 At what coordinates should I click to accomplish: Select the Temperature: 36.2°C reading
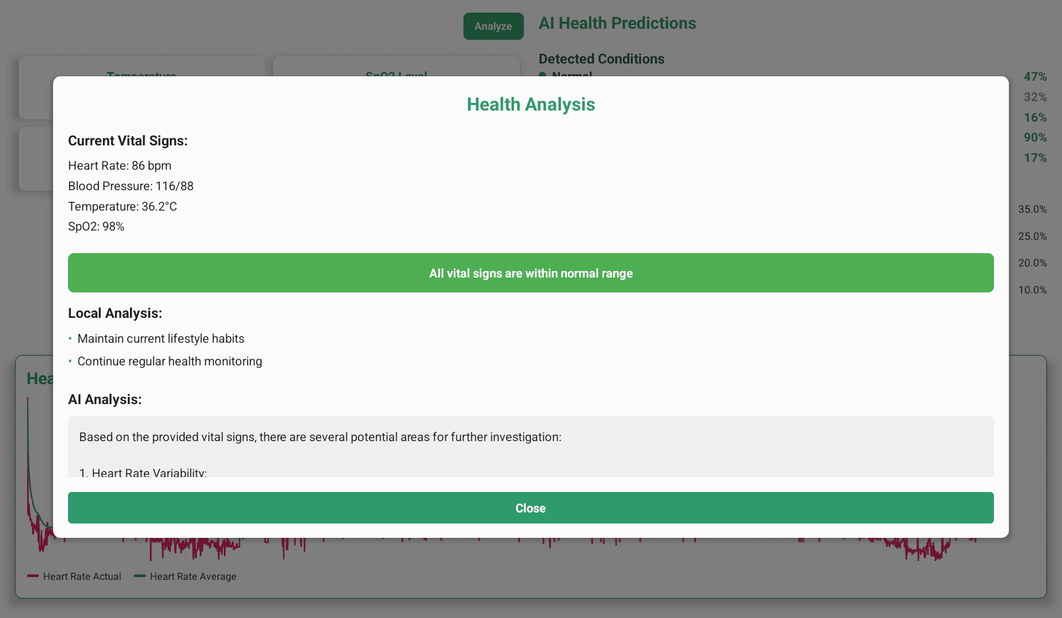[x=122, y=206]
